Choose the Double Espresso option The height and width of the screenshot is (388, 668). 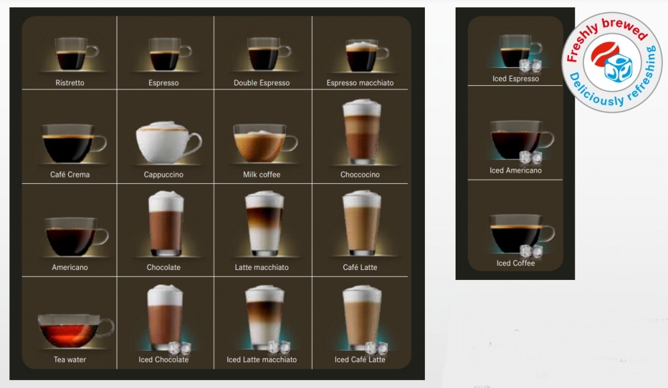262,53
